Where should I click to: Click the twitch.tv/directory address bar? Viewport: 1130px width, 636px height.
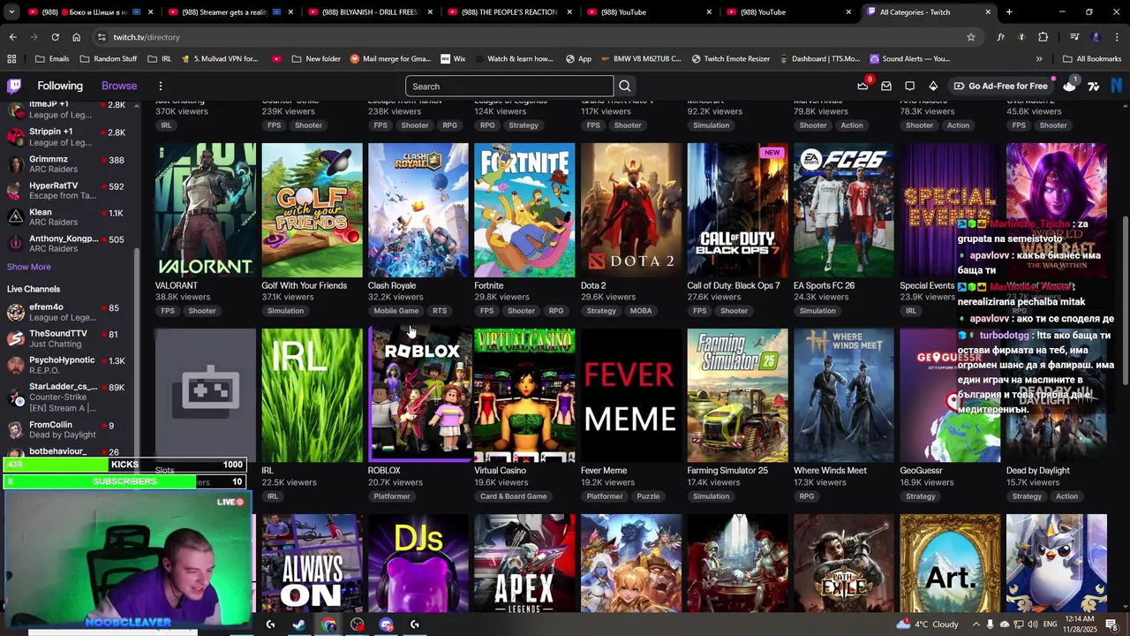click(x=530, y=37)
